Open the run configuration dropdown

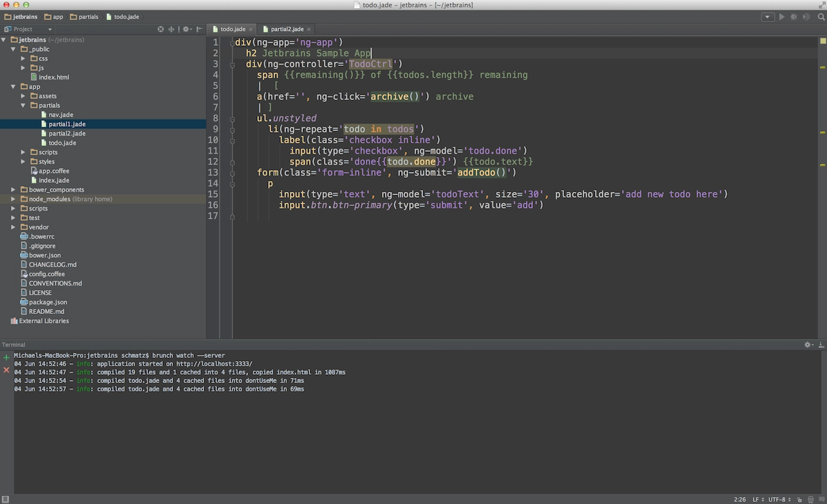(x=767, y=17)
